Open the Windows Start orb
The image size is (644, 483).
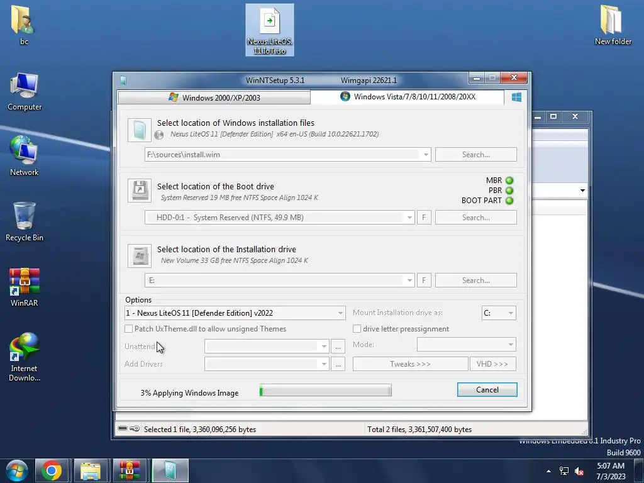tap(16, 470)
